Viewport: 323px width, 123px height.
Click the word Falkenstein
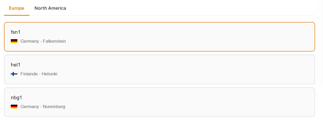coord(54,41)
